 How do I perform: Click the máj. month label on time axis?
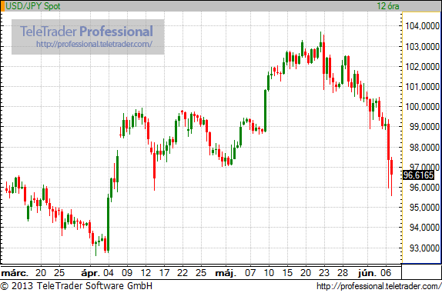point(226,273)
